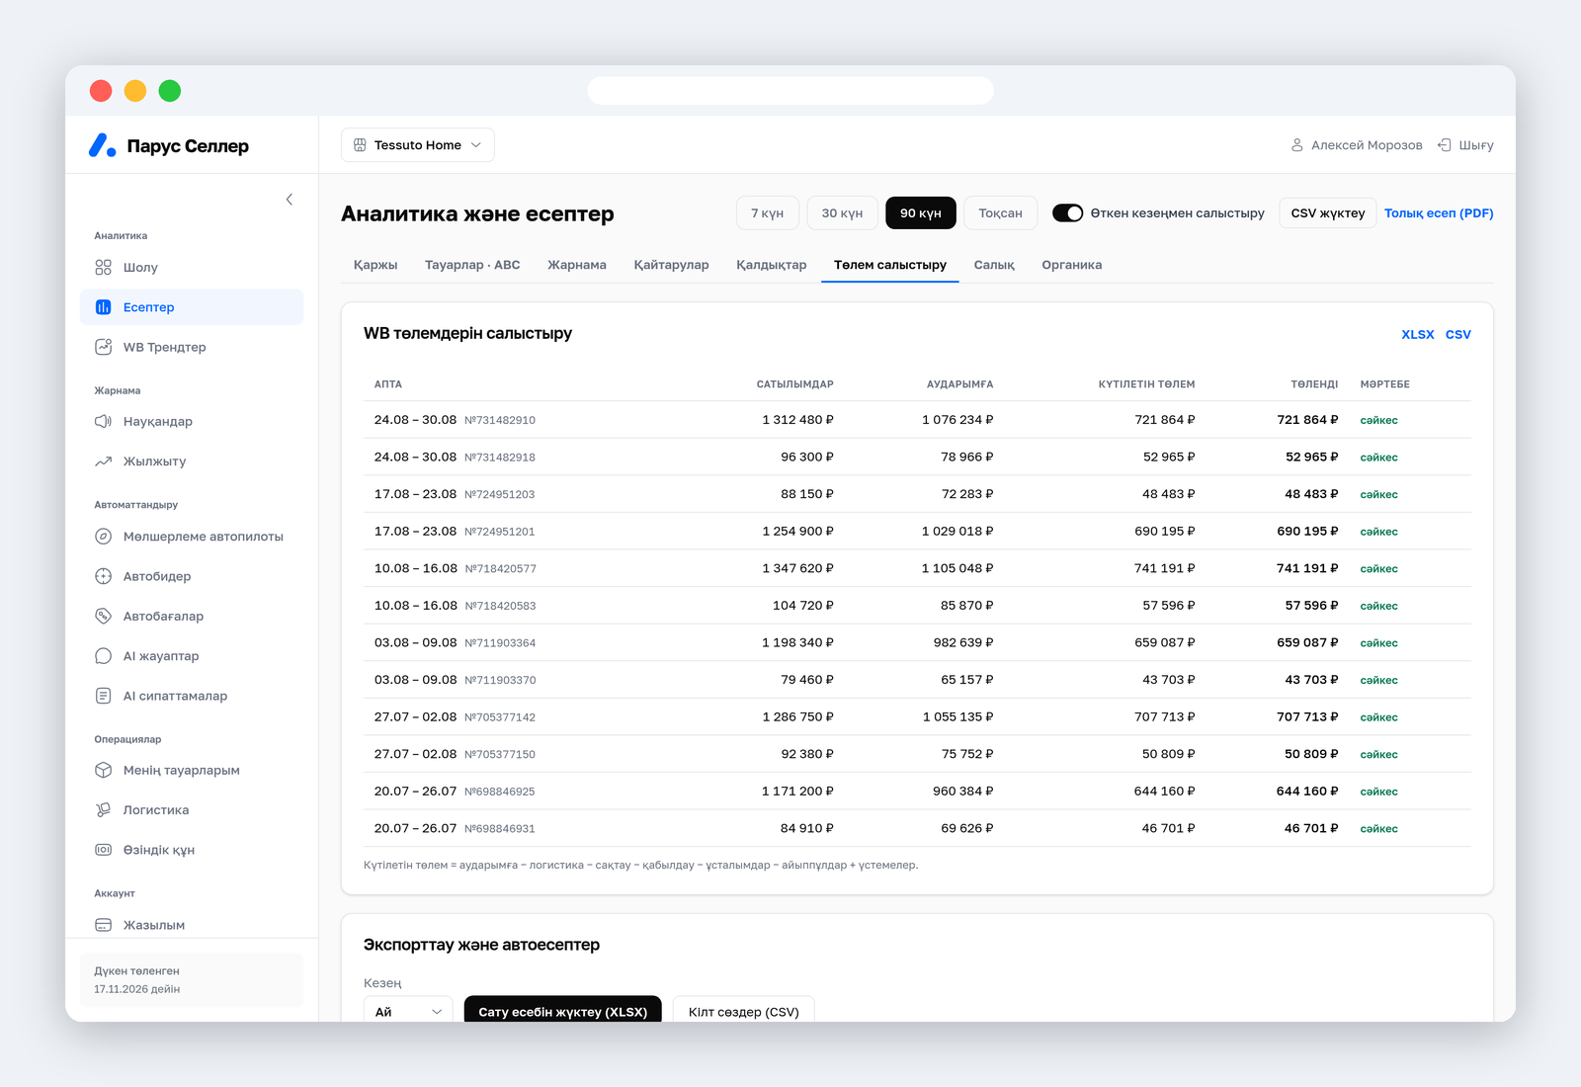Click the CSV жүктеу button
The height and width of the screenshot is (1087, 1581).
(x=1328, y=213)
